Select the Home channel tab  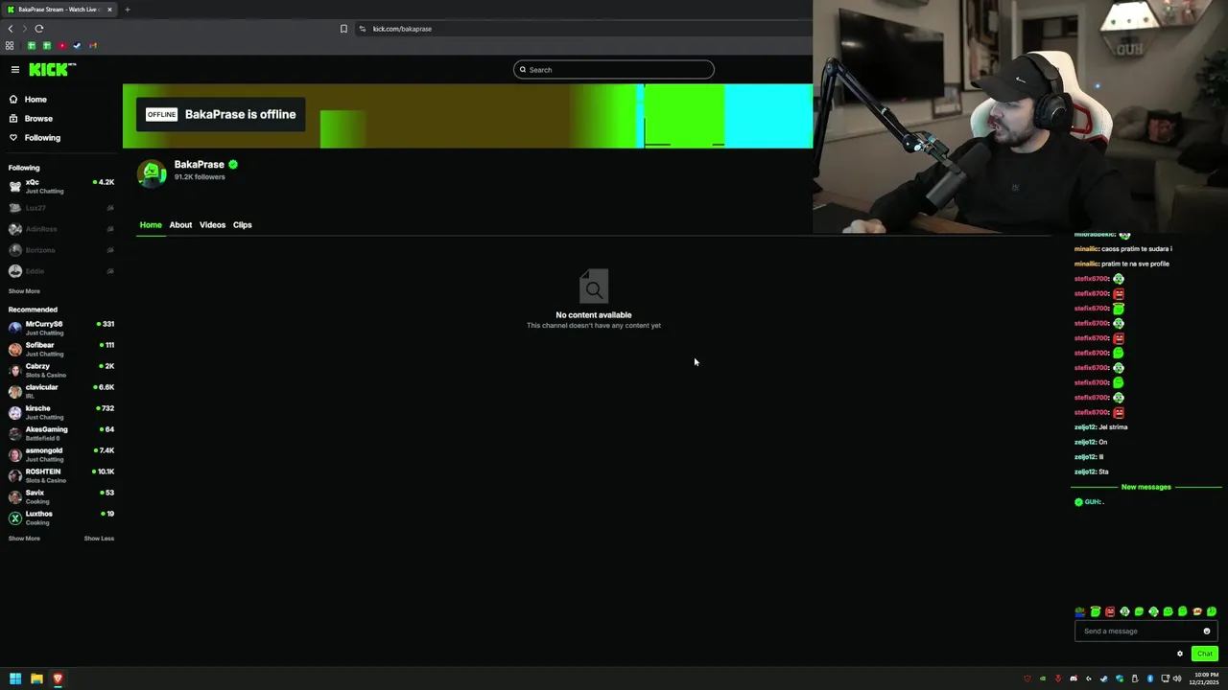(x=151, y=225)
